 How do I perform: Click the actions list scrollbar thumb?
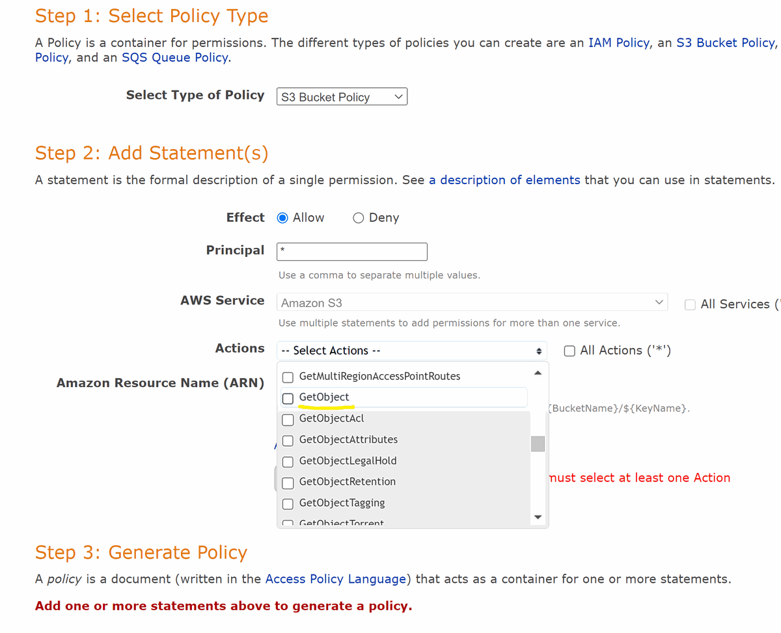coord(538,444)
